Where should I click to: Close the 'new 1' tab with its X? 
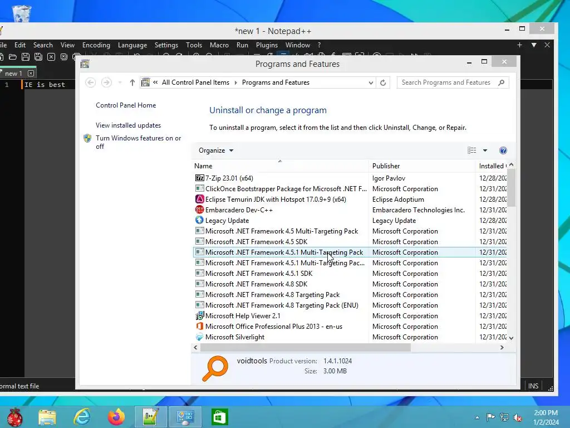point(31,73)
